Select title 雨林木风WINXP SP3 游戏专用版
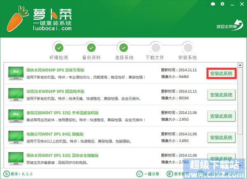Screen dimensions: 247x179 pos(55,70)
